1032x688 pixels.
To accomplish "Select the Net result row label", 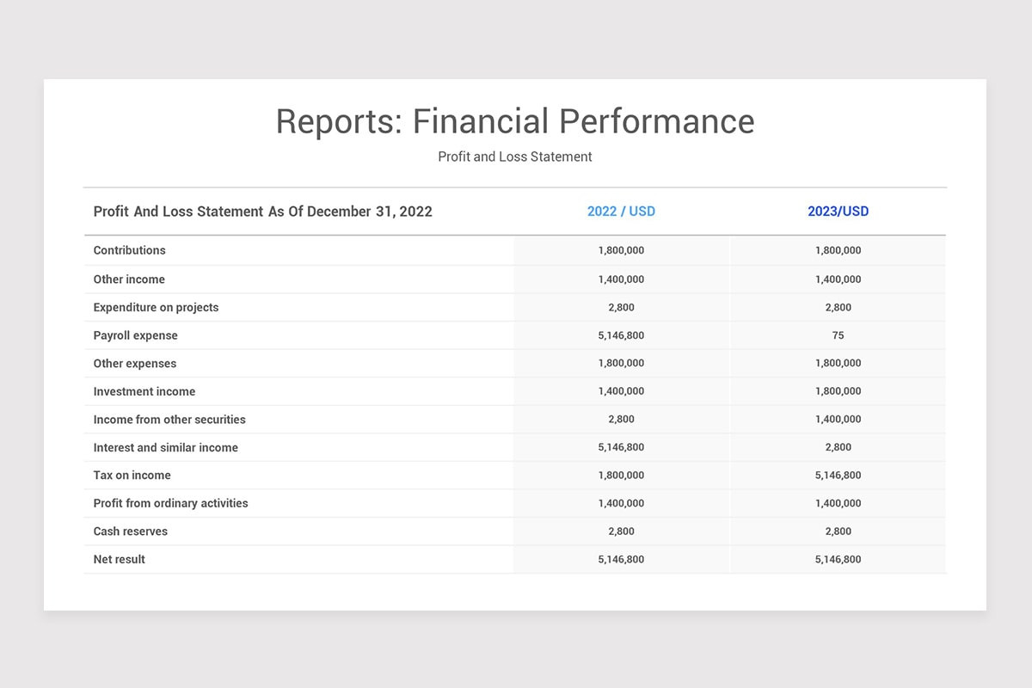I will pyautogui.click(x=120, y=559).
